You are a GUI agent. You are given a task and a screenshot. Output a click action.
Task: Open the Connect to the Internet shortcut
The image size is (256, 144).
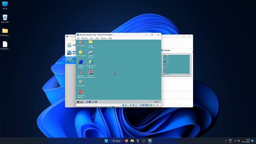coord(91,64)
